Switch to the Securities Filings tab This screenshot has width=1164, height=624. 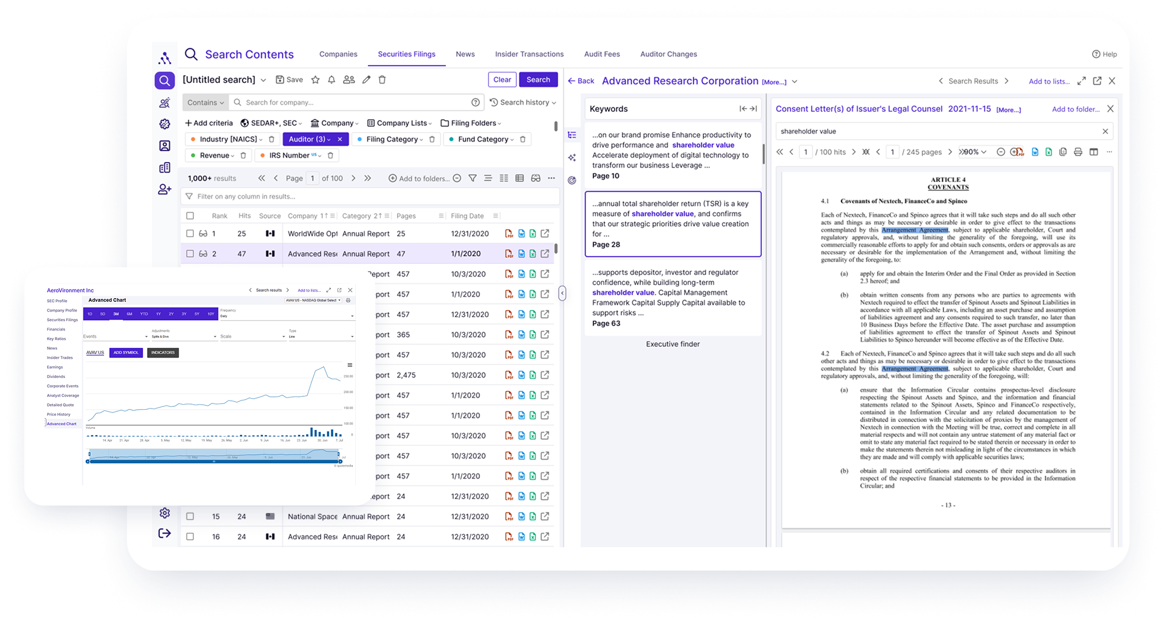point(407,54)
